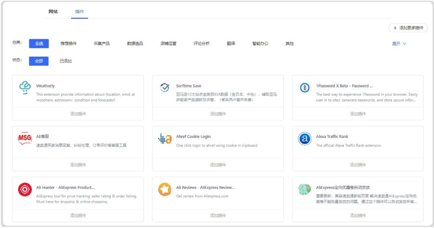The width and height of the screenshot is (434, 228).
Task: Expand categories with 展开 chevron
Action: pyautogui.click(x=399, y=44)
